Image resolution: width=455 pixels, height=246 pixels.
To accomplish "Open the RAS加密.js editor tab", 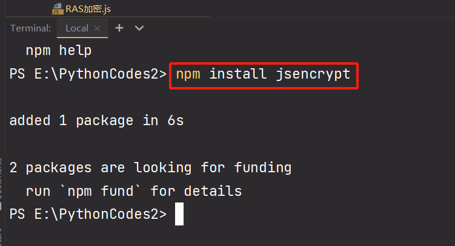I will [82, 9].
